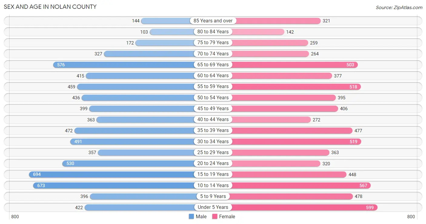Click the 15 to 19 Years label

[x=213, y=174]
